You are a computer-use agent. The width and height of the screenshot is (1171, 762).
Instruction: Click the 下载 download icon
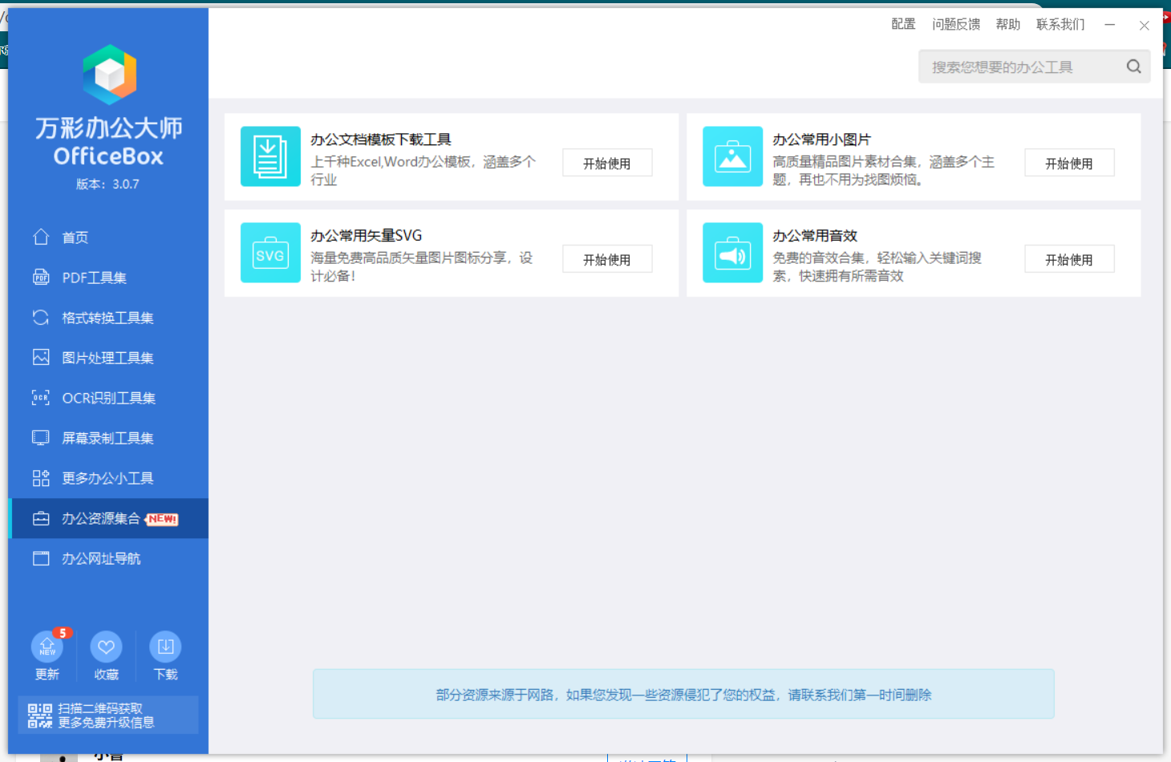click(165, 646)
